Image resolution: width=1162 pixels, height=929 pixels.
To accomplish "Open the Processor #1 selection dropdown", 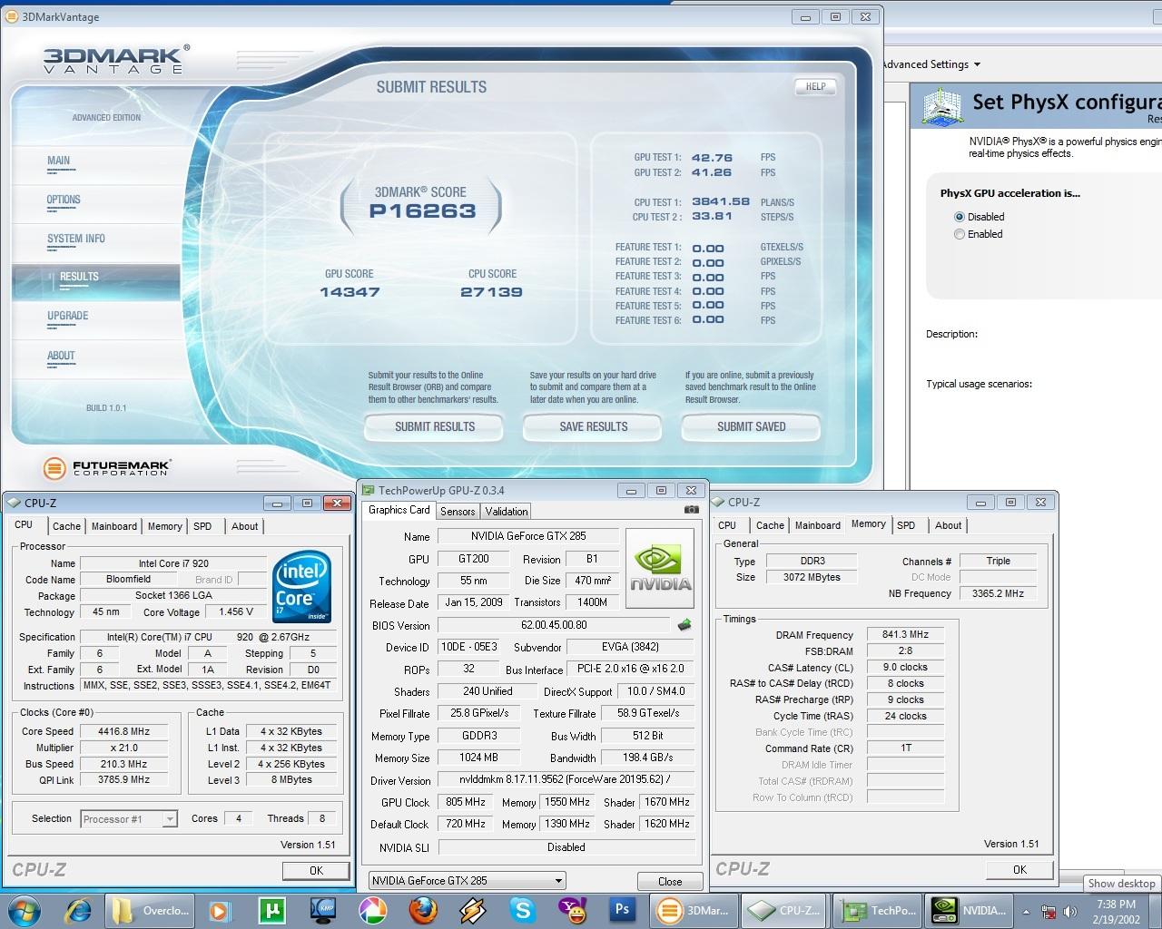I will click(128, 819).
